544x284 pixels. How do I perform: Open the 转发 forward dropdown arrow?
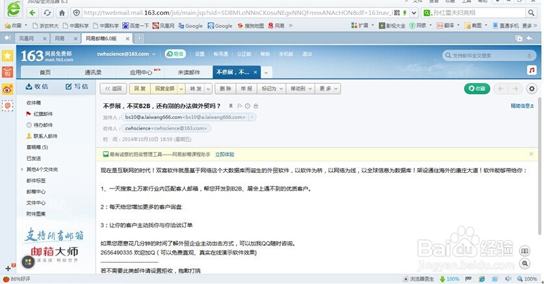coord(208,89)
